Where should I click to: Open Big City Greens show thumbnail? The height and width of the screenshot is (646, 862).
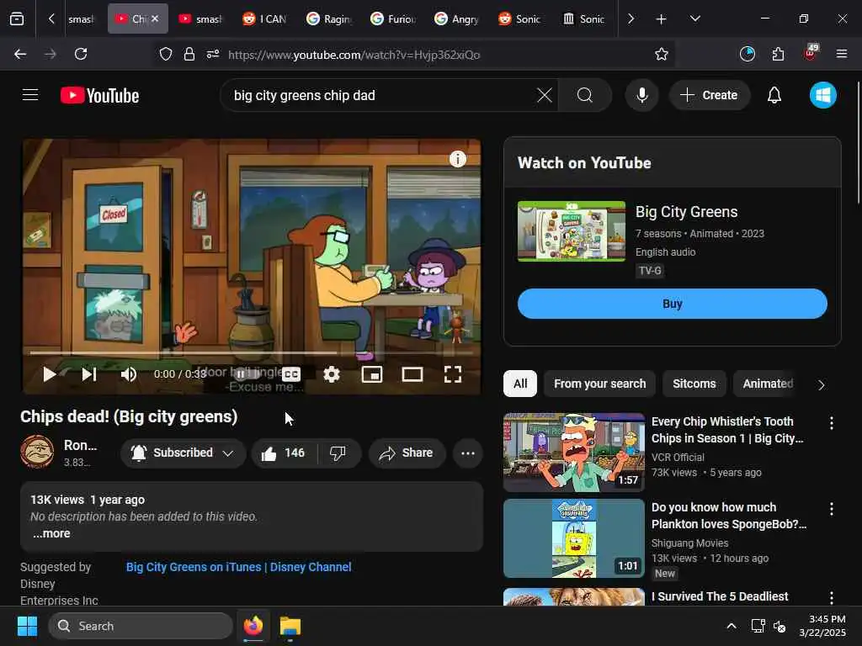(572, 231)
